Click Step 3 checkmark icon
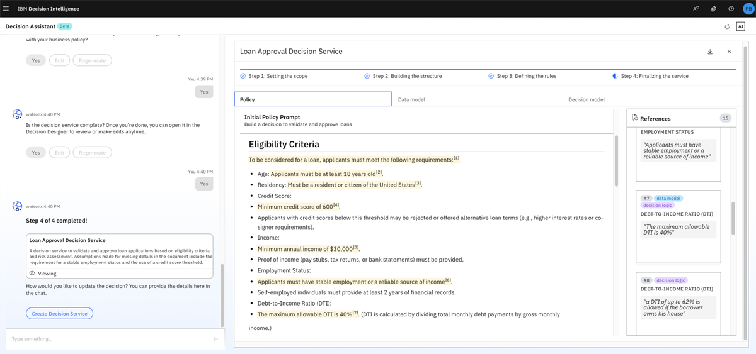756x354 pixels. pos(491,76)
